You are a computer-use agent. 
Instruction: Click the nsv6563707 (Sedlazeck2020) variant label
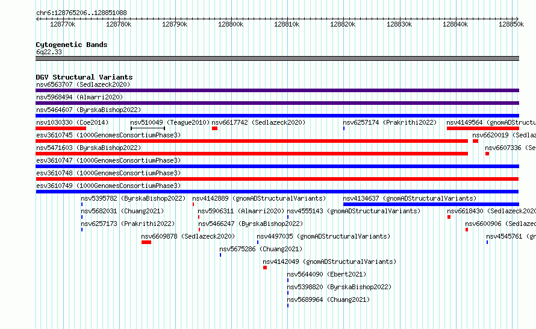(x=83, y=84)
